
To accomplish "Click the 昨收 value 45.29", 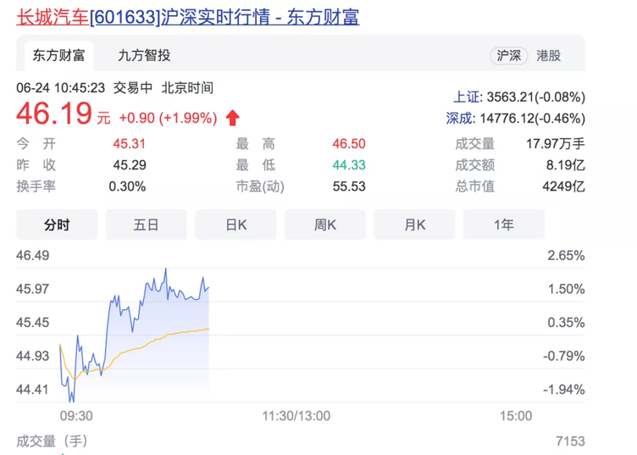I will pos(130,165).
